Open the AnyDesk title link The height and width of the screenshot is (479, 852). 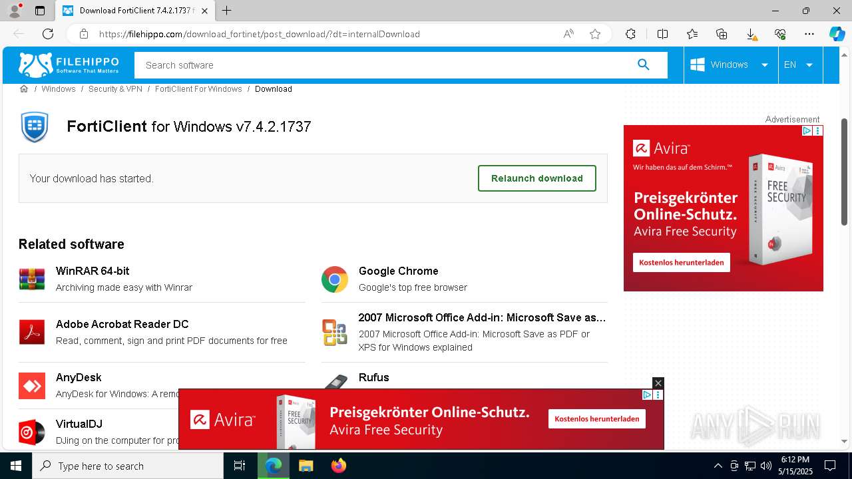[79, 377]
